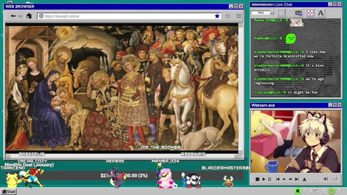Click username Rep0se@kick in chat

click(x=268, y=38)
